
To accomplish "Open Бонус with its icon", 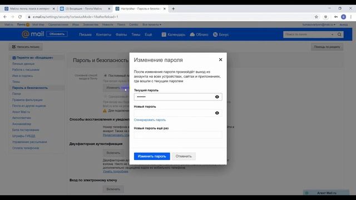I will click(x=221, y=34).
